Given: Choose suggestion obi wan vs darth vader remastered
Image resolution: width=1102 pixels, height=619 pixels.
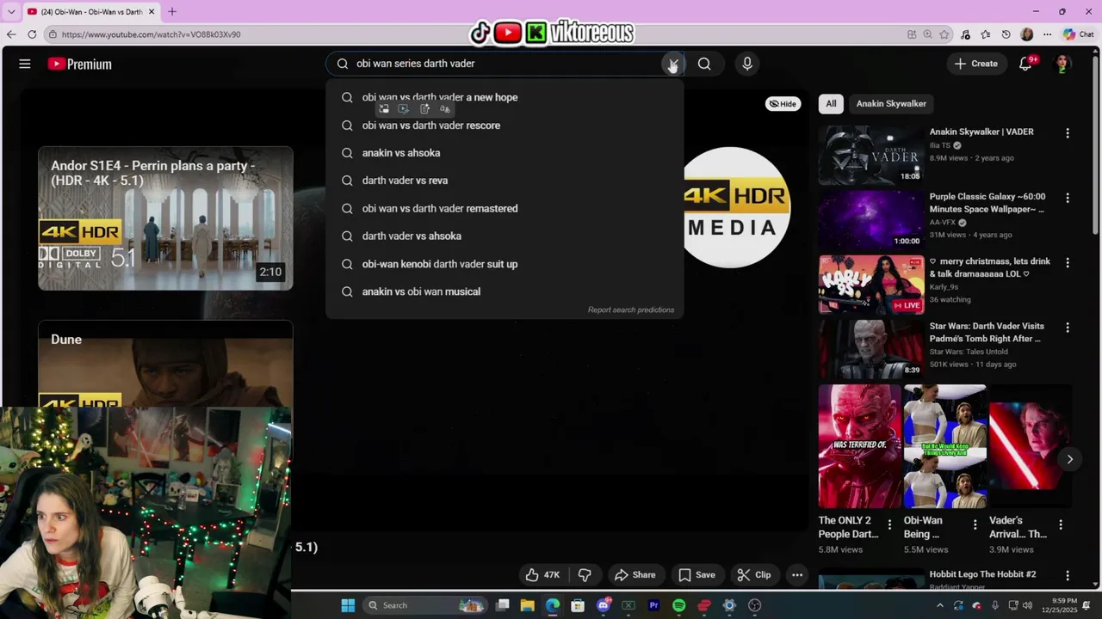Looking at the screenshot, I should [505, 208].
